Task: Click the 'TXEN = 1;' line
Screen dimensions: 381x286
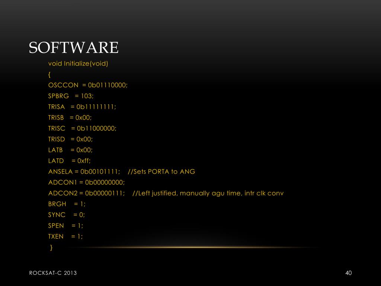Action: tap(65, 236)
